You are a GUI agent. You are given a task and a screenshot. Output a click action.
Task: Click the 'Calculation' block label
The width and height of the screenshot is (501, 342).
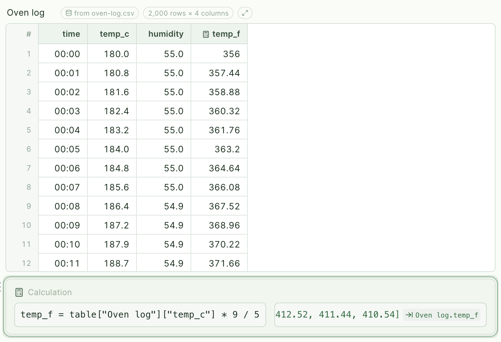coord(50,292)
